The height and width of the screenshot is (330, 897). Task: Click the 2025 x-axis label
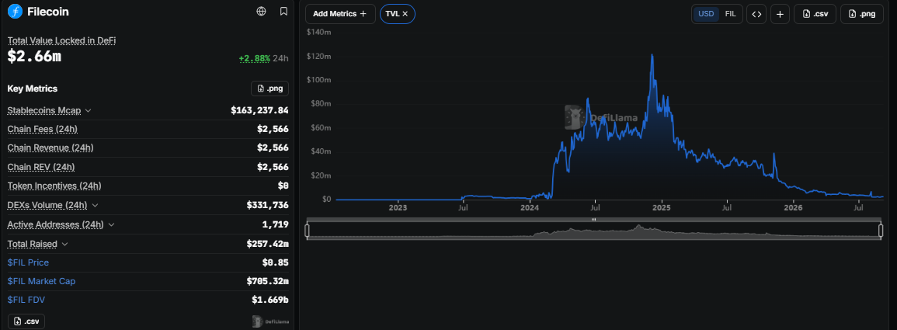[662, 207]
